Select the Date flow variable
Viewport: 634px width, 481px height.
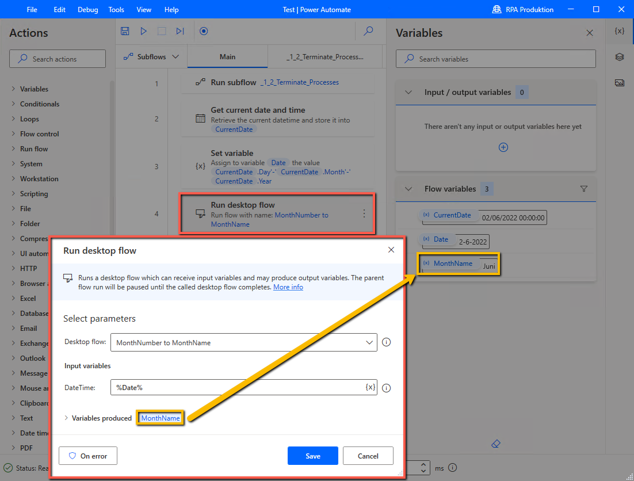pyautogui.click(x=437, y=239)
